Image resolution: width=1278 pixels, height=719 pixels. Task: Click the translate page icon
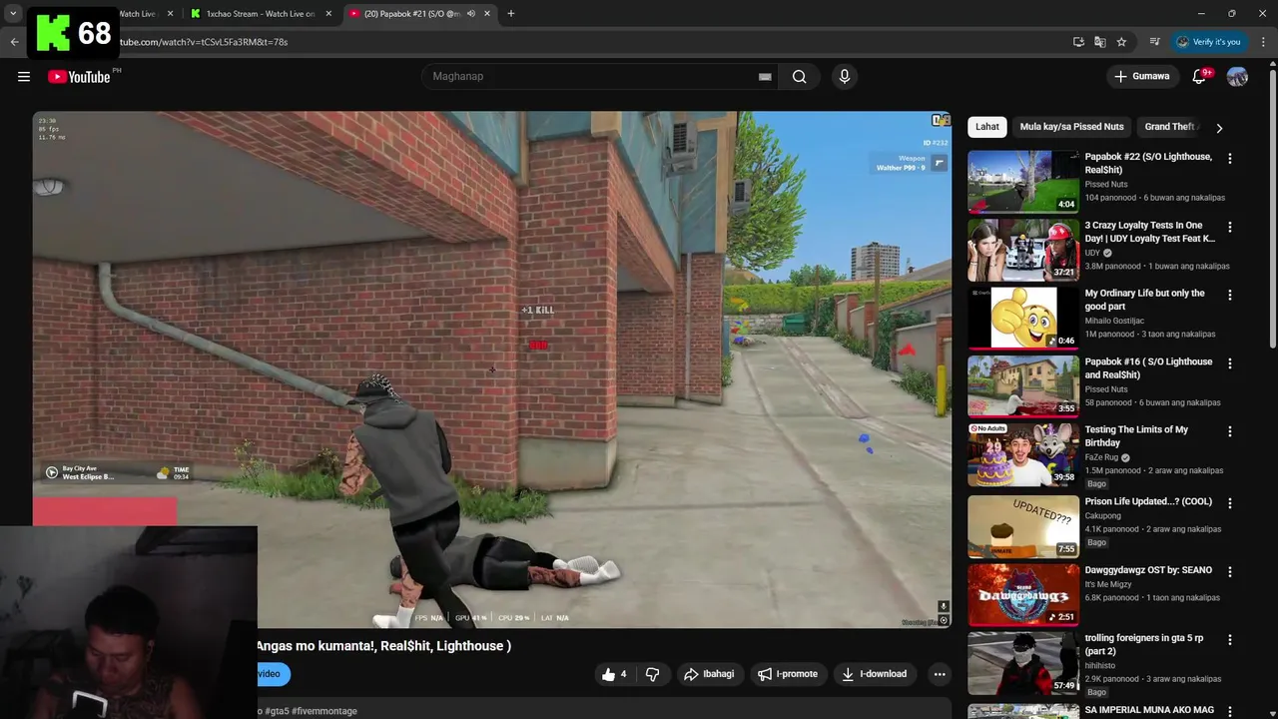1099,42
